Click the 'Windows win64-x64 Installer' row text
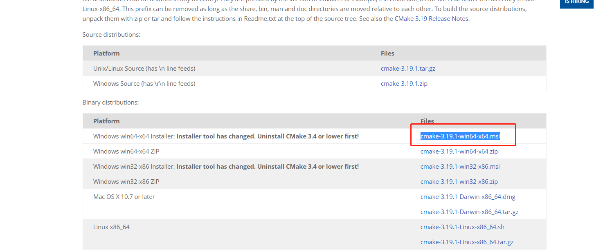This screenshot has width=603, height=252. click(x=226, y=136)
